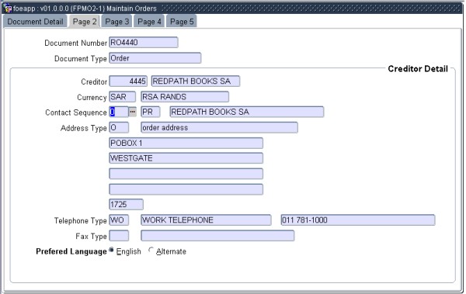
Task: Select the English language radio button
Action: [111, 251]
